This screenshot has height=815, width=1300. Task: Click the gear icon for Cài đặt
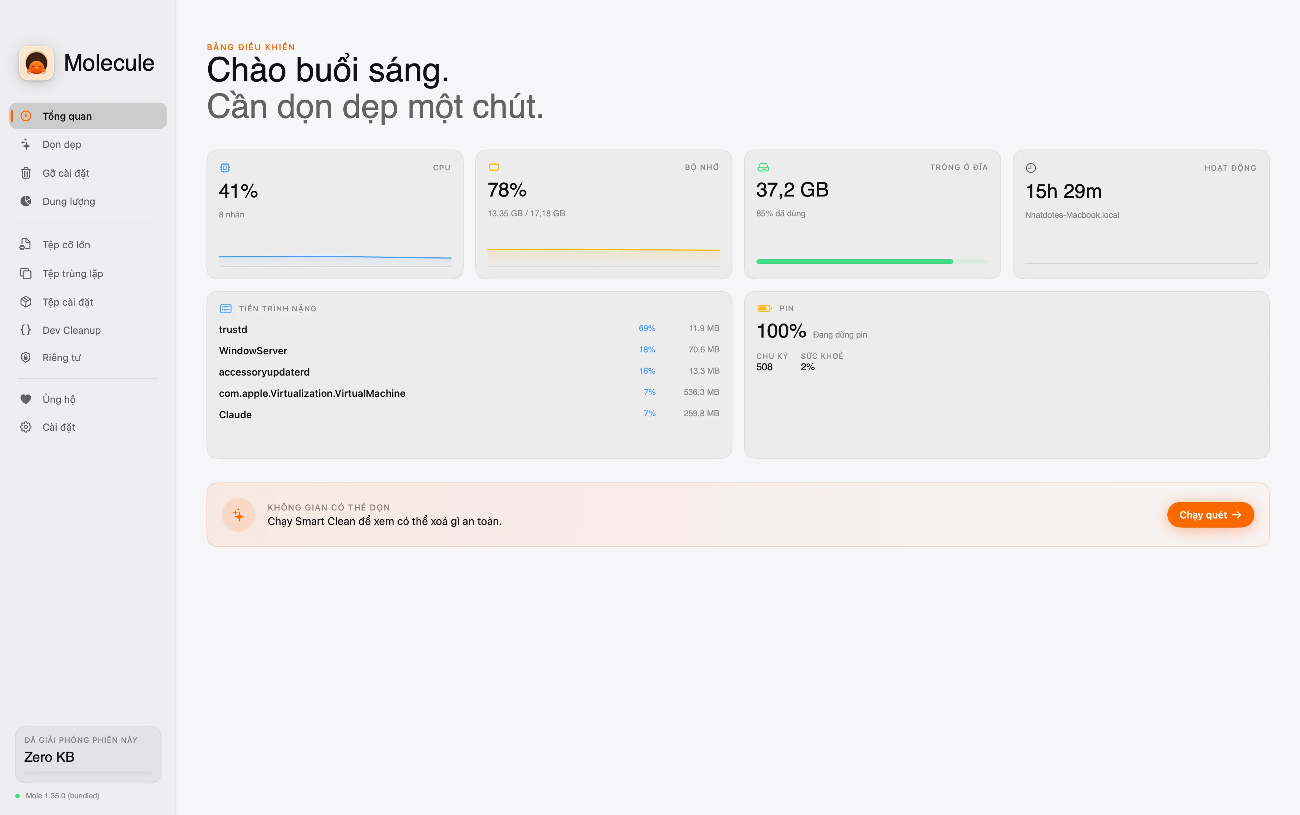click(25, 427)
